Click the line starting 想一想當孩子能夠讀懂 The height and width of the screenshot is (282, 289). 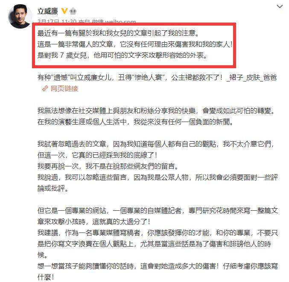pos(158,266)
